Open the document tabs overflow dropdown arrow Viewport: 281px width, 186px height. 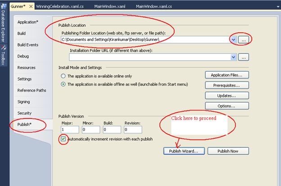click(278, 7)
